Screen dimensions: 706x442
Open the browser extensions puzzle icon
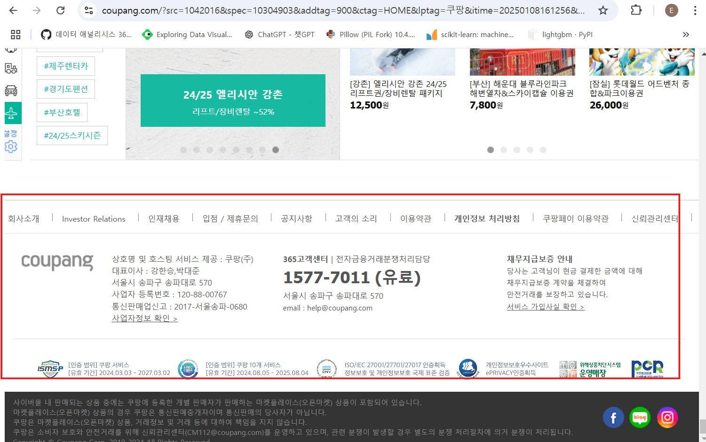636,10
